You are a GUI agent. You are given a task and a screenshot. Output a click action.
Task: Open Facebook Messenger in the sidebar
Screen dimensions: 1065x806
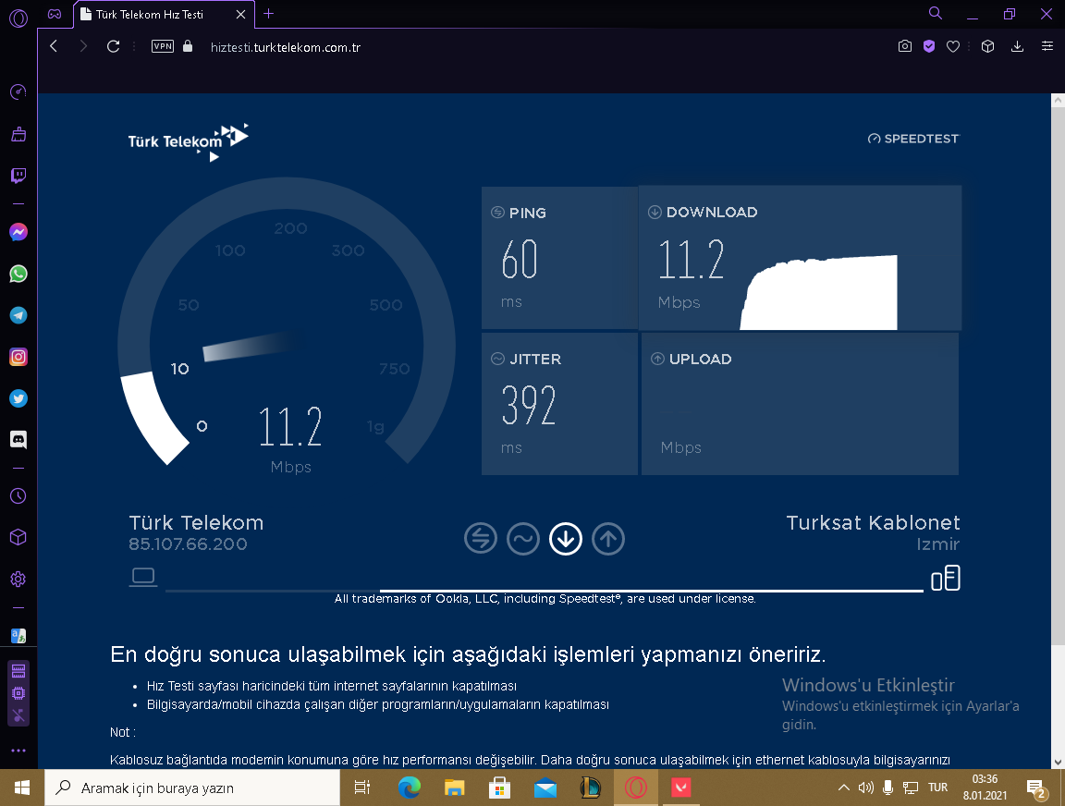(x=18, y=232)
